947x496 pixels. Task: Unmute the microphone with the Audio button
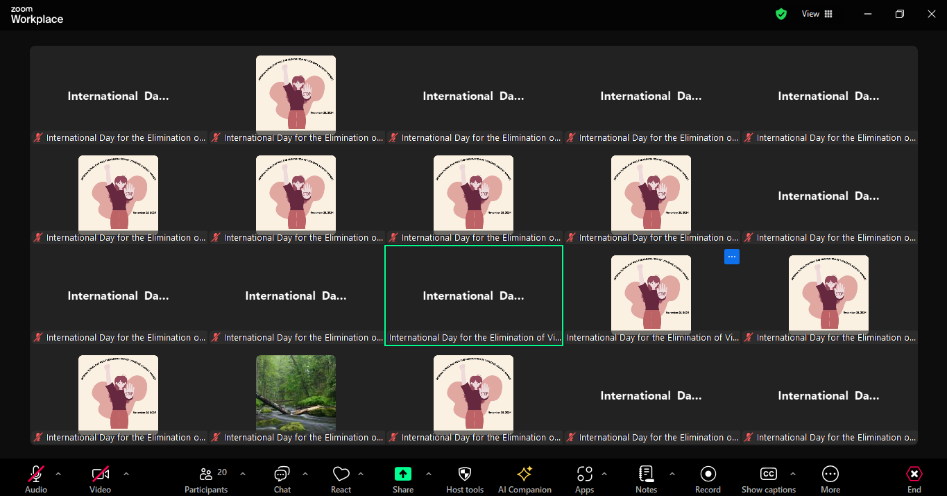[x=36, y=479]
